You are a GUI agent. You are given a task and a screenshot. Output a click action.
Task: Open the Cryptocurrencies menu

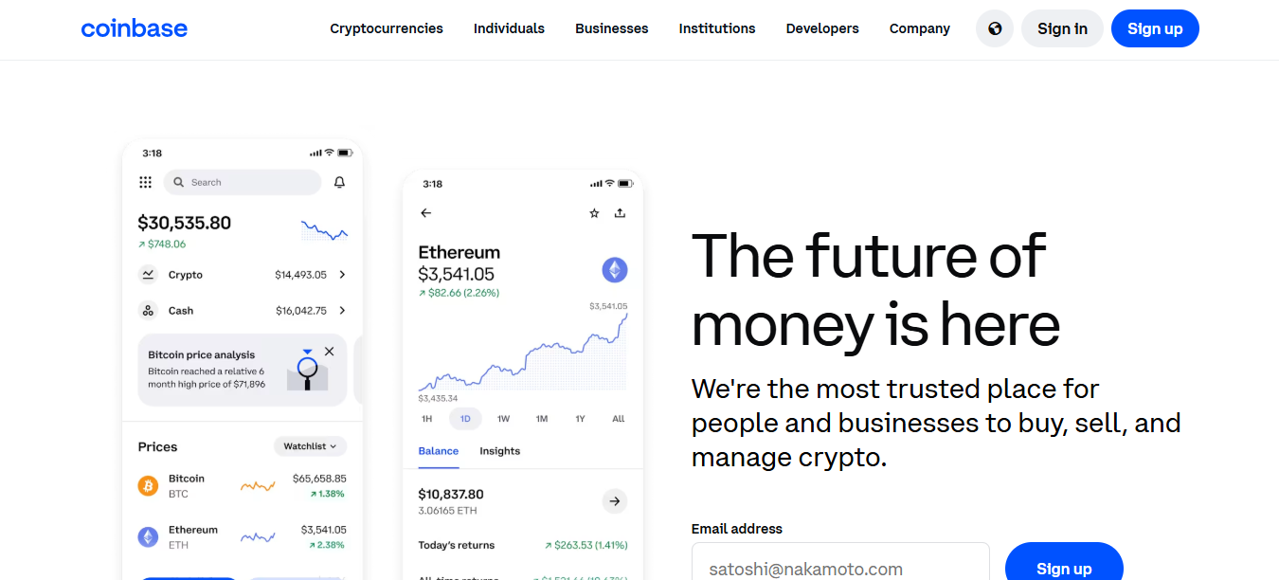387,28
